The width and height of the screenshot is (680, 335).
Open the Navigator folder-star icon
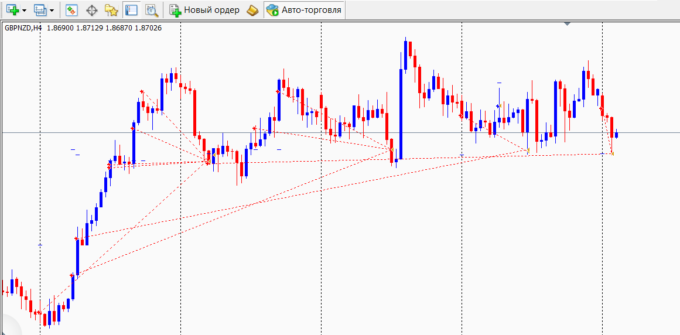(x=111, y=10)
